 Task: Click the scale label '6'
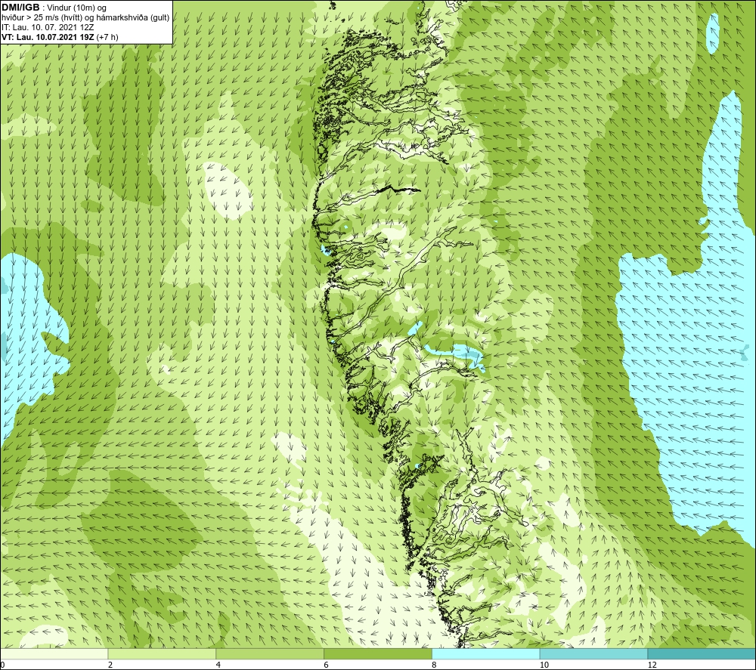[327, 665]
